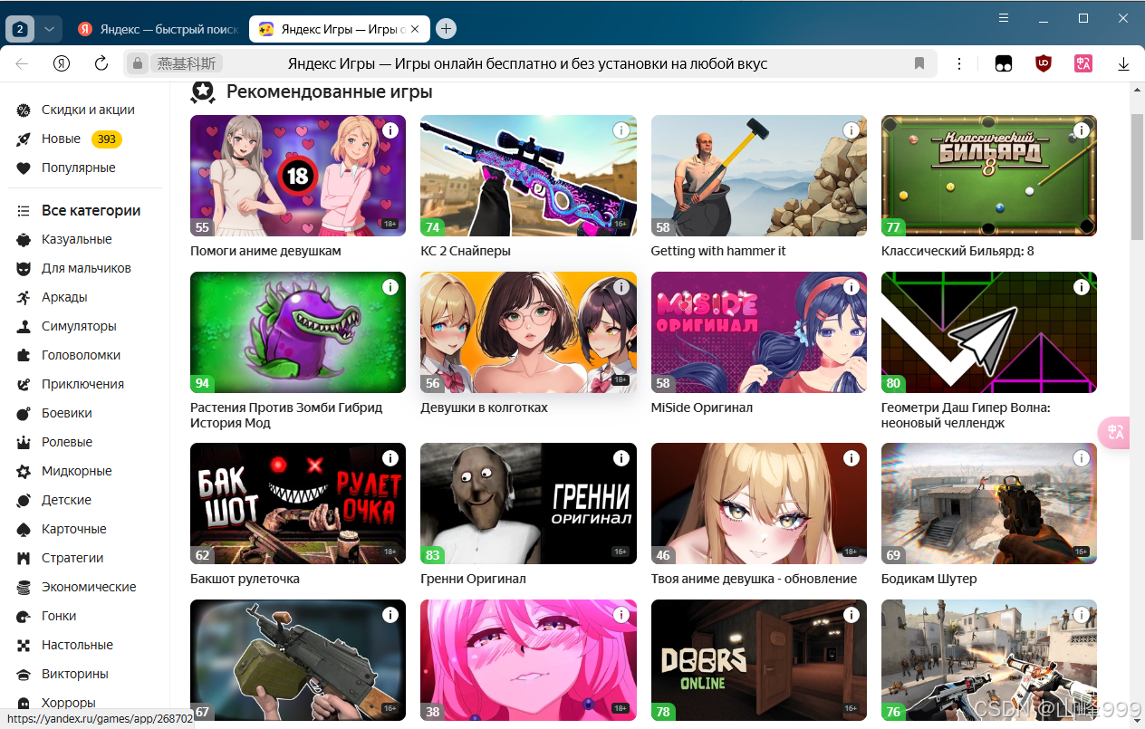Open the browser downloads panel
Viewport: 1145px width, 729px height.
pyautogui.click(x=1123, y=63)
